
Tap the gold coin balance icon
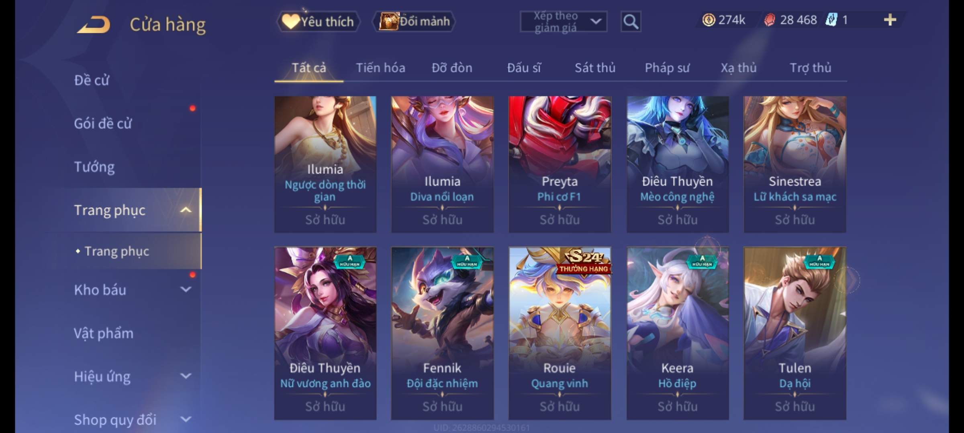[709, 20]
